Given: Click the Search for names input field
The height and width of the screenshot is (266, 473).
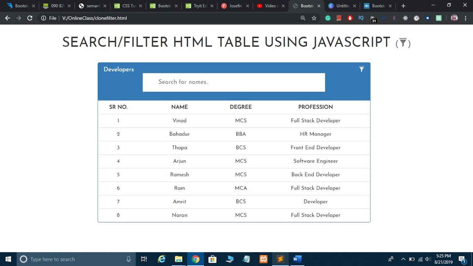Looking at the screenshot, I should coord(234,82).
